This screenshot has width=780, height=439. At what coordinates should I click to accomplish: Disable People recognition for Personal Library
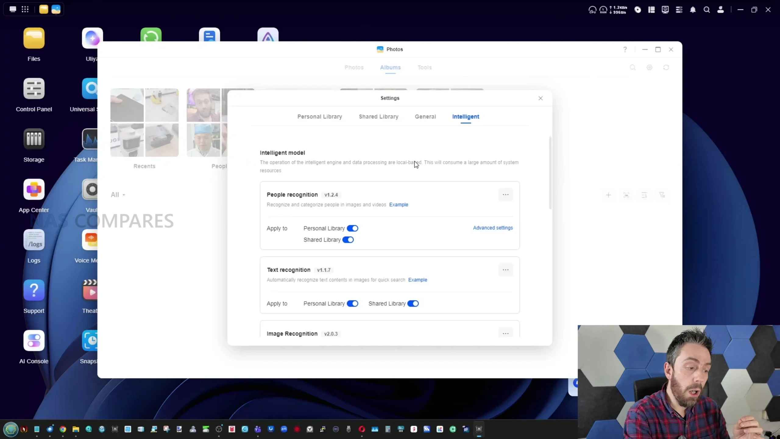(352, 228)
